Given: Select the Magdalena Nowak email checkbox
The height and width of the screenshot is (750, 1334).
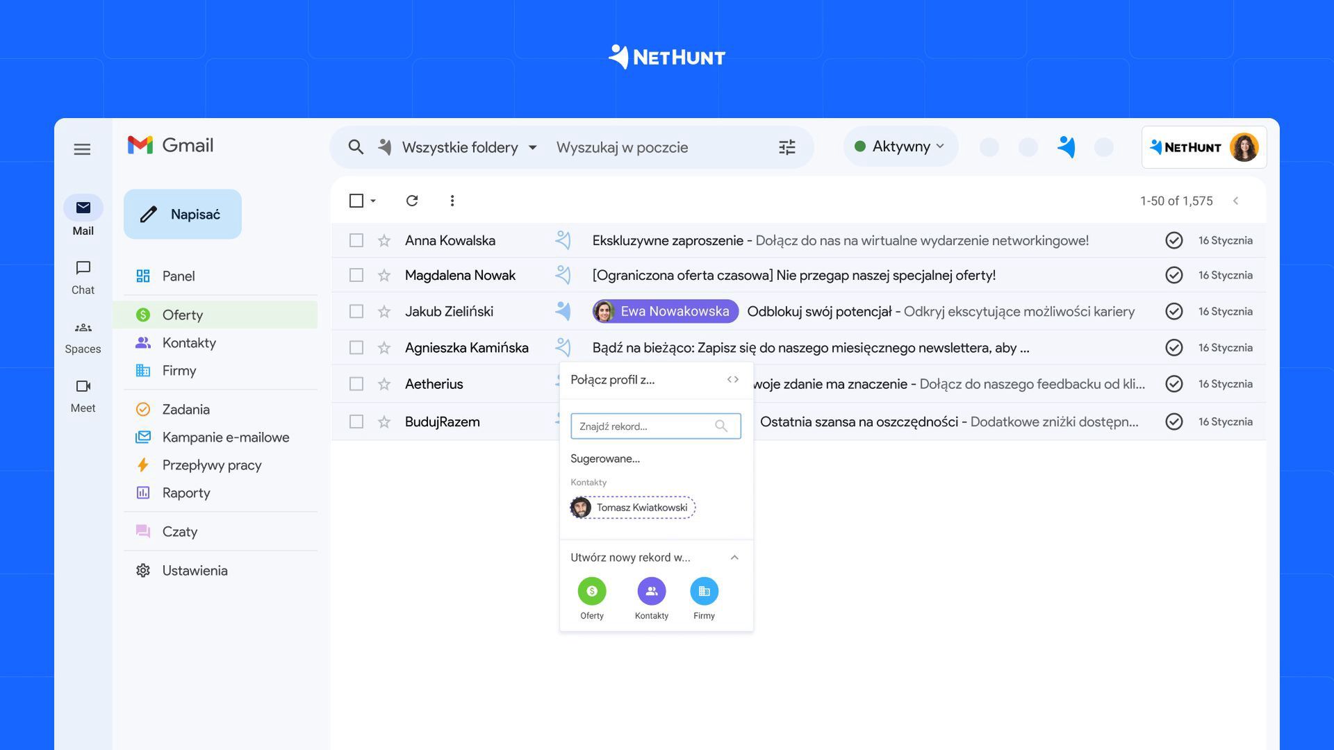Looking at the screenshot, I should click(x=356, y=275).
